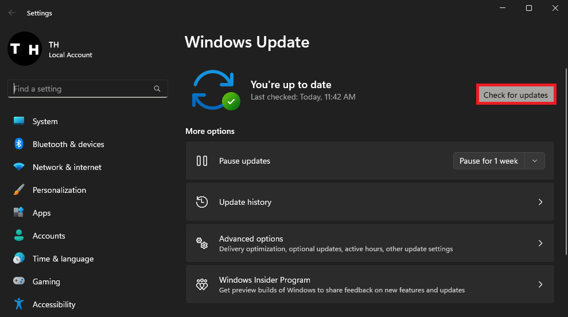Click the More options heading
Image resolution: width=568 pixels, height=317 pixels.
[210, 131]
